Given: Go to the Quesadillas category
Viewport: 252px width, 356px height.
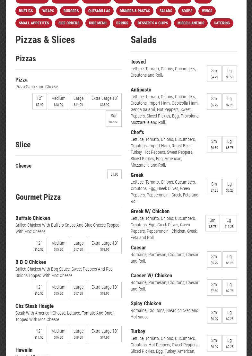Looking at the screenshot, I should 99,11.
